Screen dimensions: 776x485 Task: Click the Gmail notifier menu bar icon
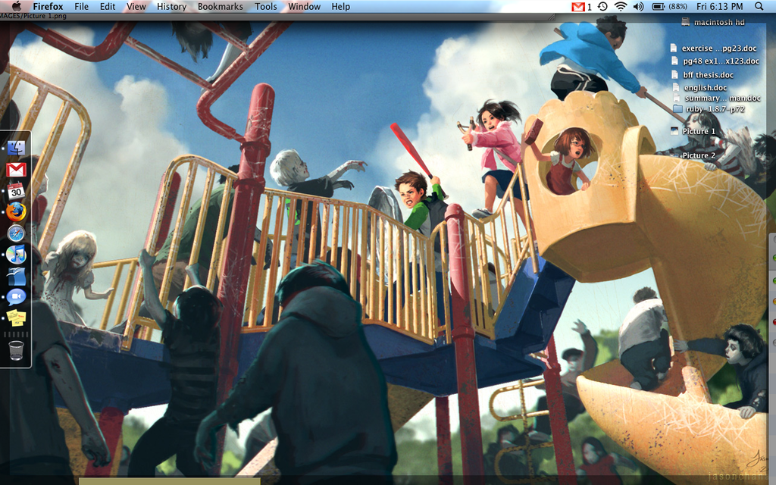[577, 6]
